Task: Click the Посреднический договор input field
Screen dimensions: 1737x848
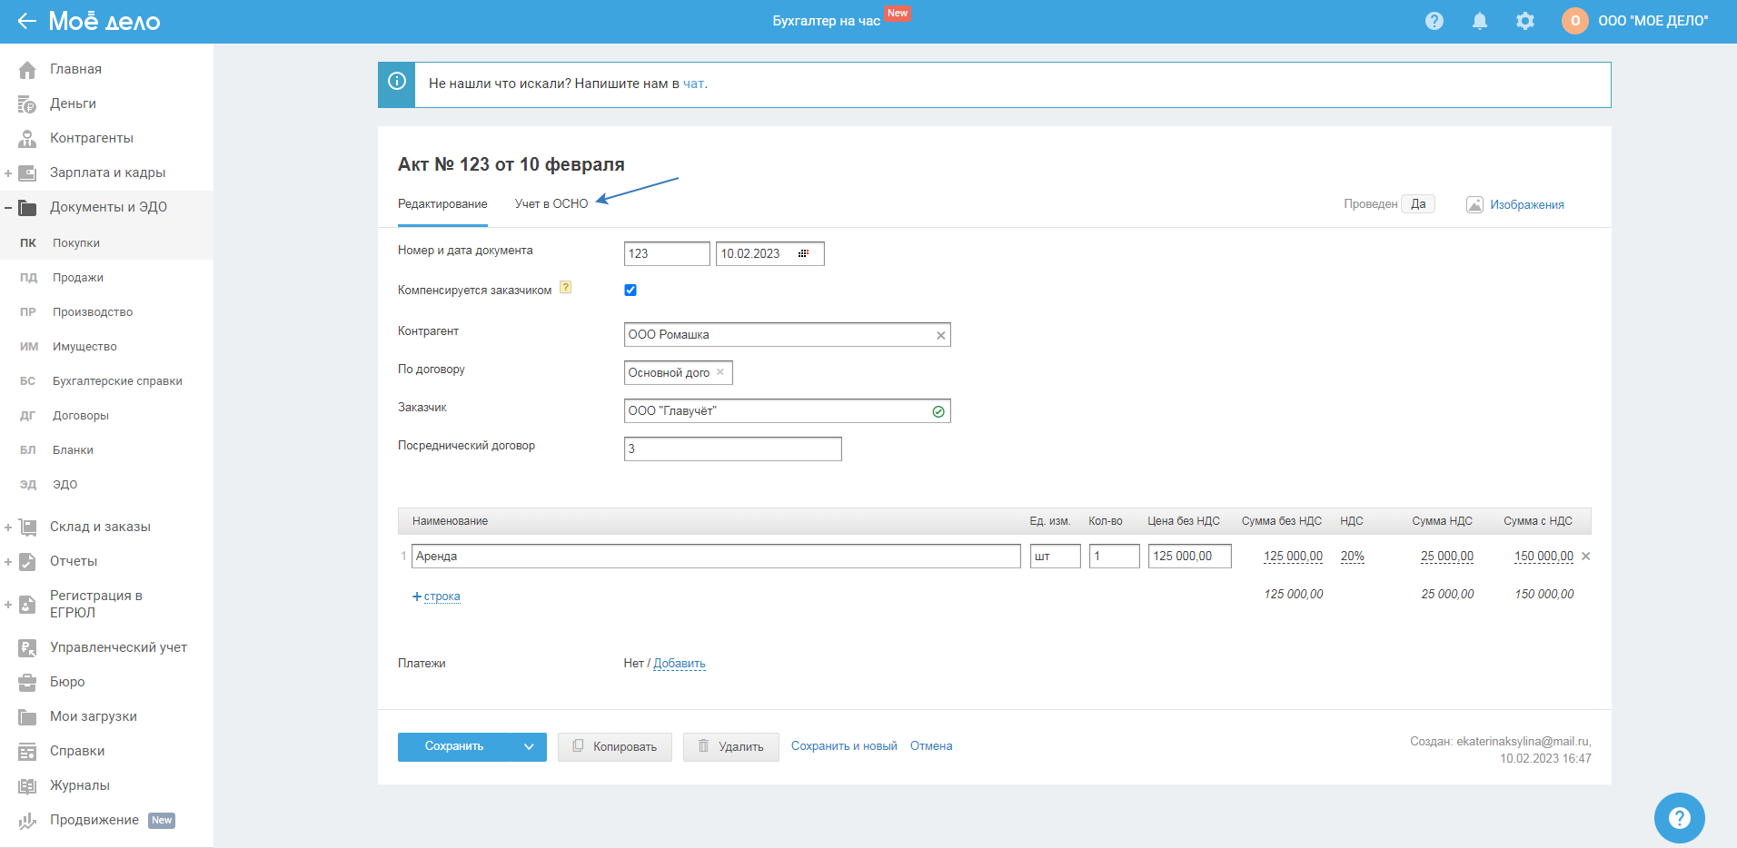Action: 732,449
